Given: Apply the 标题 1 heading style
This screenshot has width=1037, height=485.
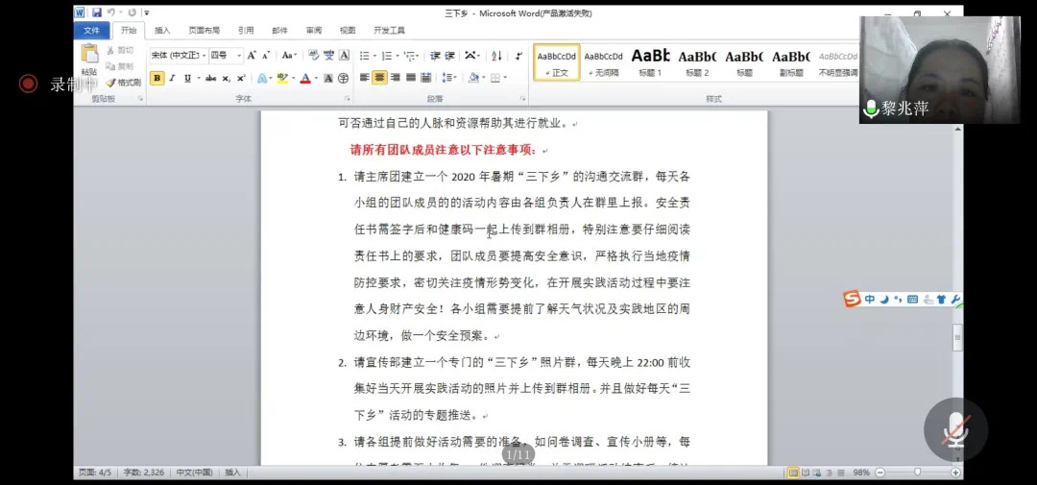Looking at the screenshot, I should [650, 62].
